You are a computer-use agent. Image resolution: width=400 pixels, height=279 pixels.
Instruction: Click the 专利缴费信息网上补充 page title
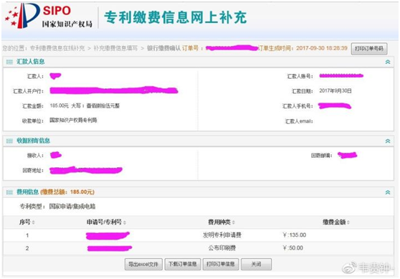[x=176, y=17]
